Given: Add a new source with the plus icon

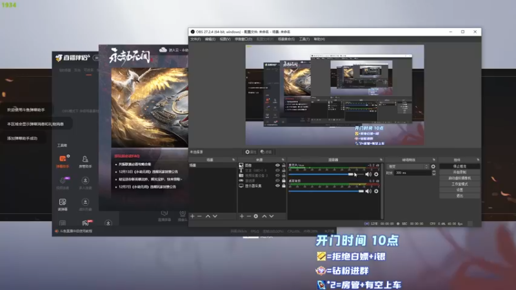Looking at the screenshot, I should point(242,217).
